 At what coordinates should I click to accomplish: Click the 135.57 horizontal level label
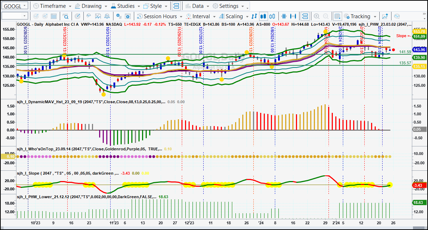(405, 63)
